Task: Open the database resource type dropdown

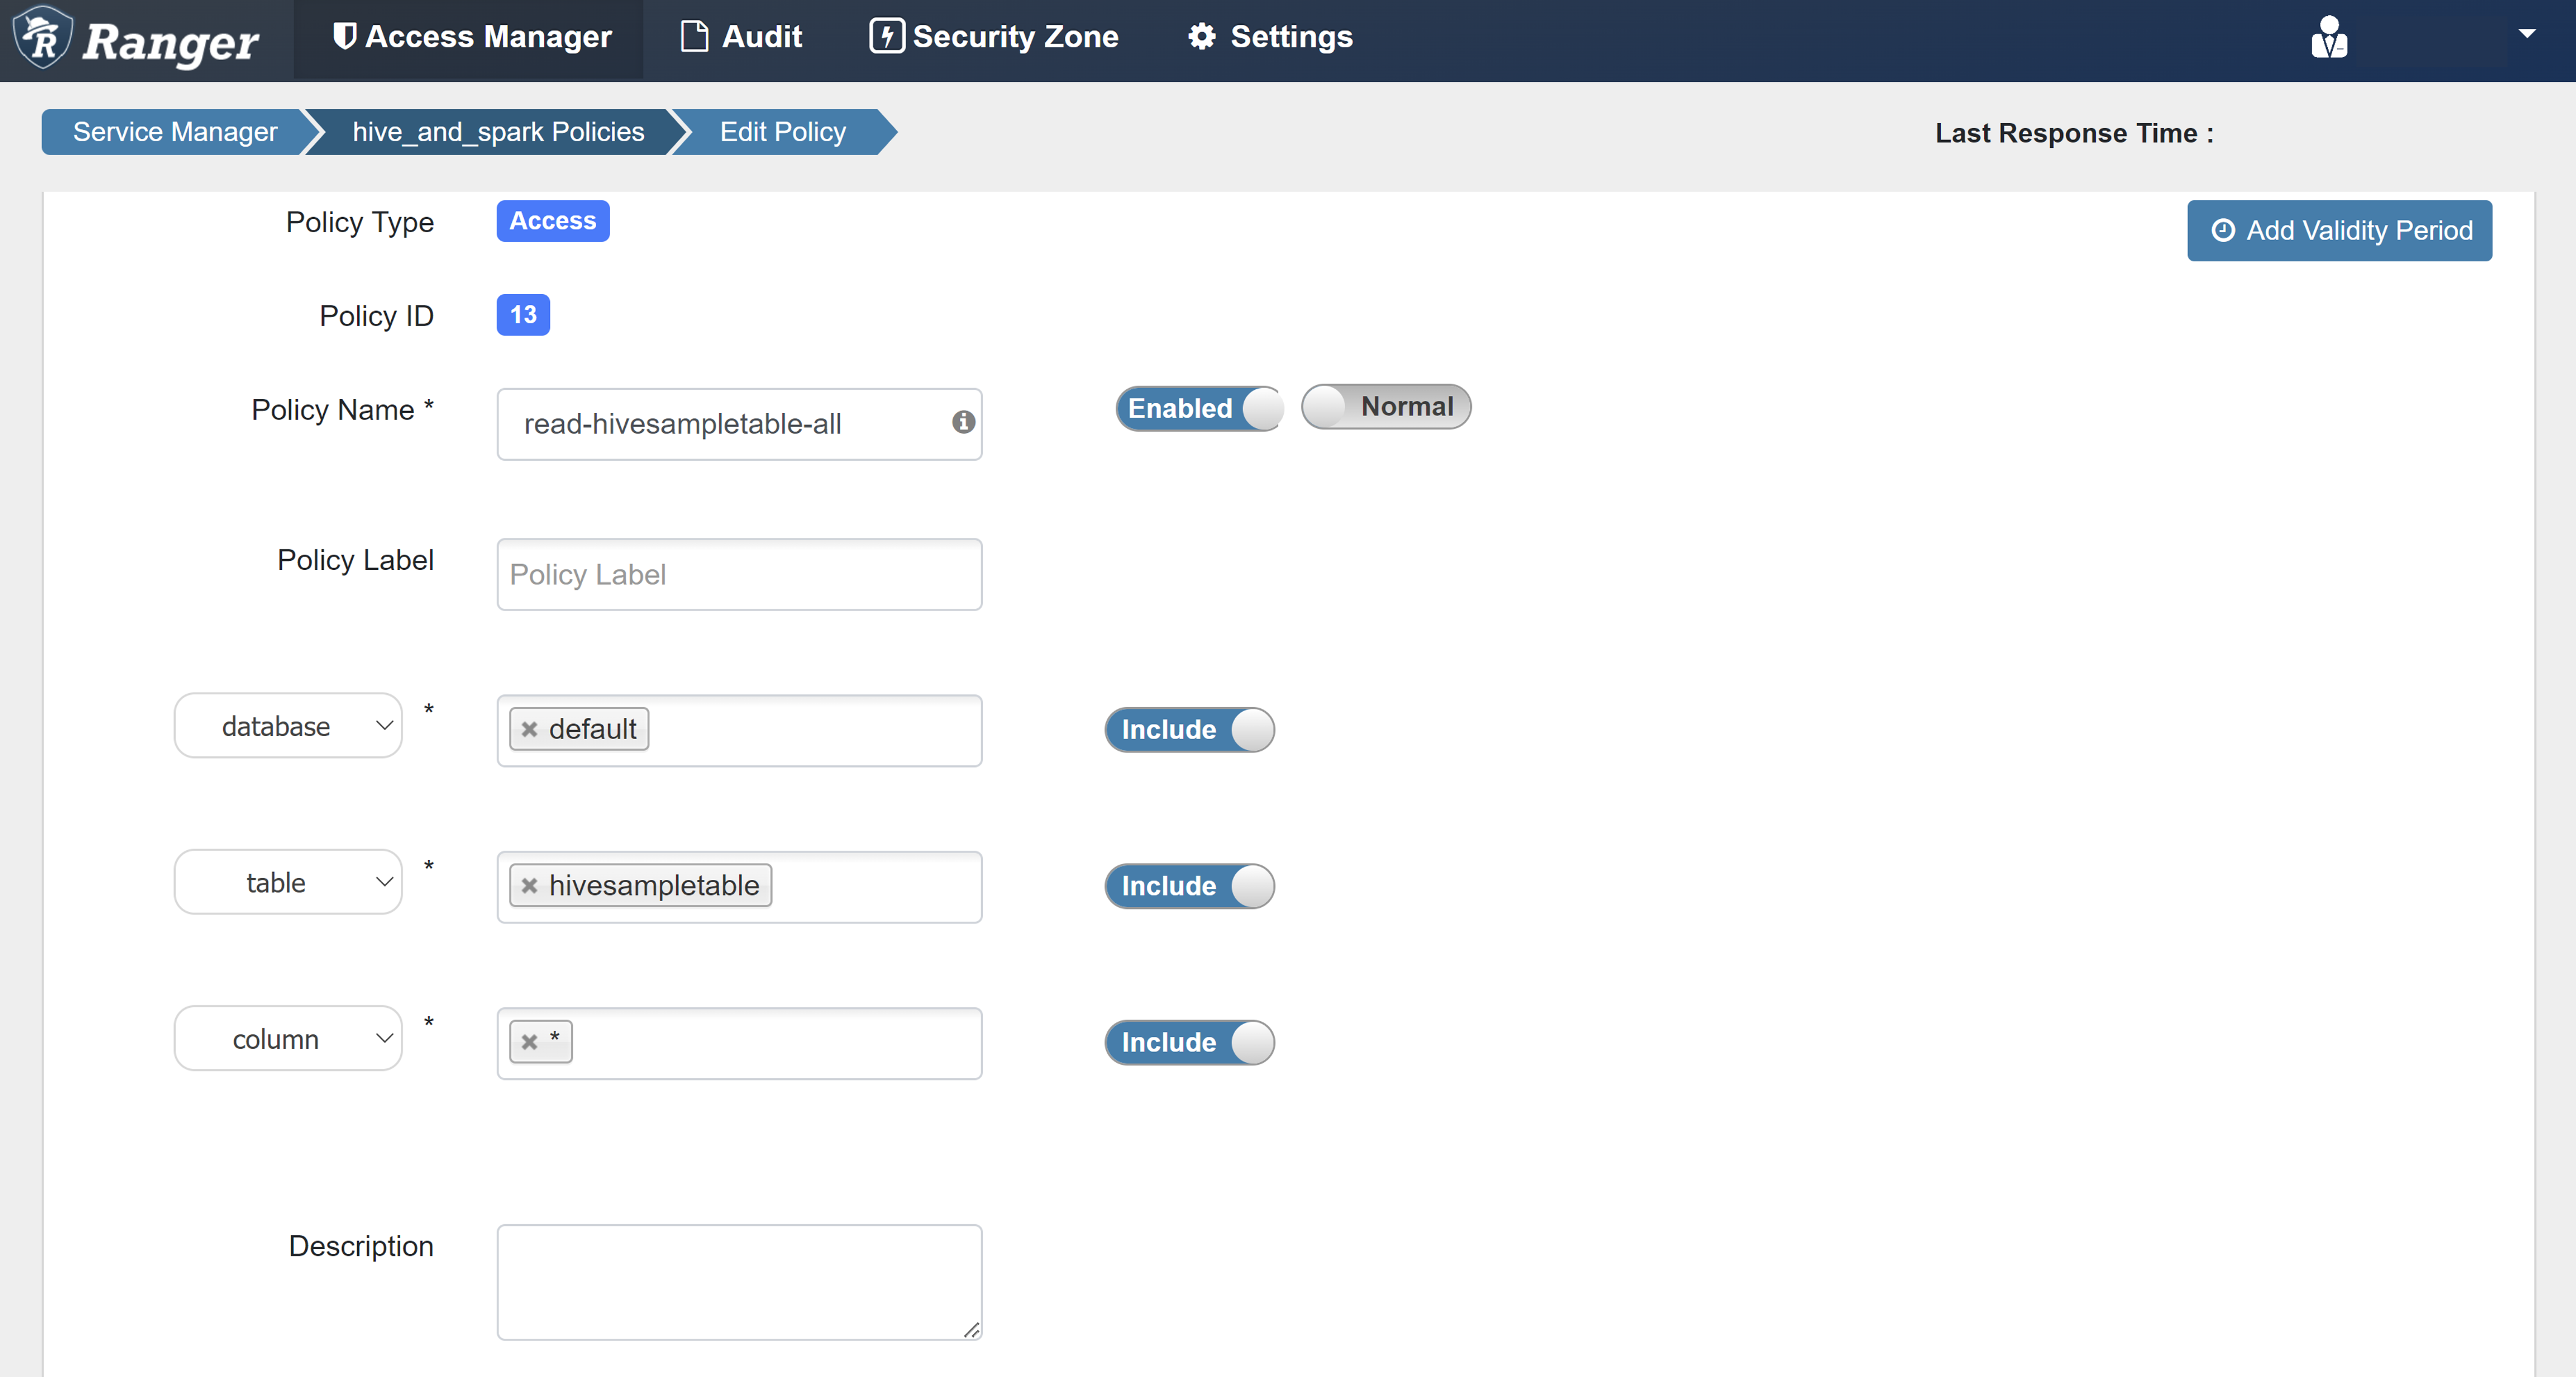Action: pyautogui.click(x=288, y=726)
